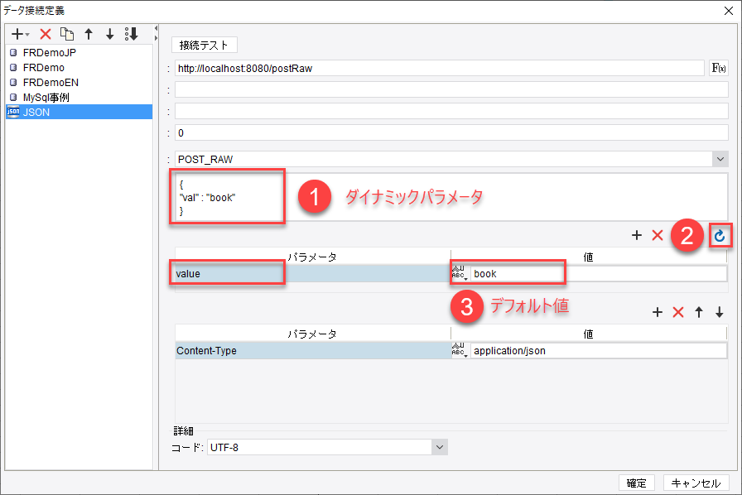
Task: Delete the selected body parameter
Action: point(658,235)
